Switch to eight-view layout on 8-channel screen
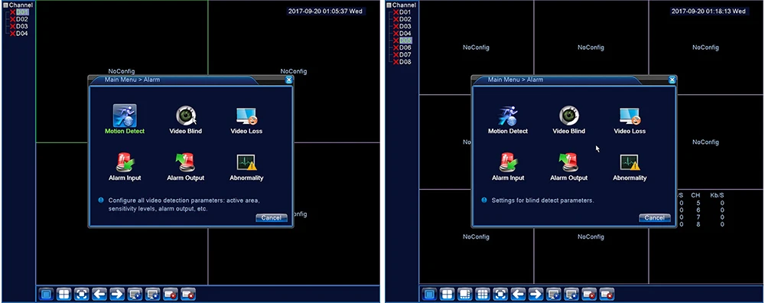The width and height of the screenshot is (765, 303). (465, 295)
